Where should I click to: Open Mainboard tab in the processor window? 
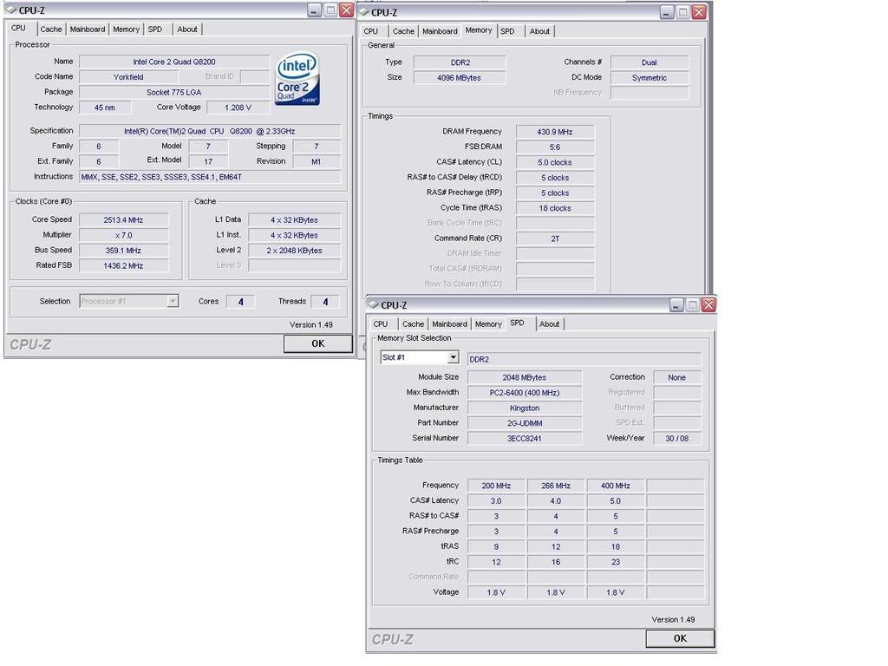[x=88, y=29]
